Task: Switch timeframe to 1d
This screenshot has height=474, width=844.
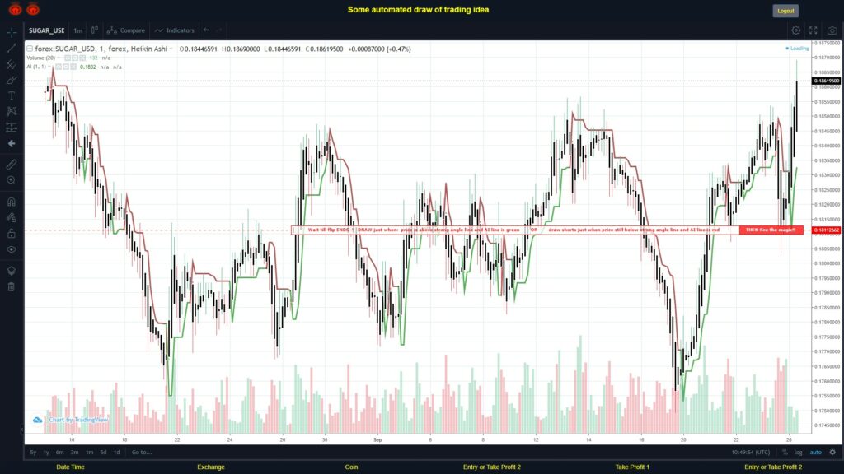Action: click(x=117, y=452)
